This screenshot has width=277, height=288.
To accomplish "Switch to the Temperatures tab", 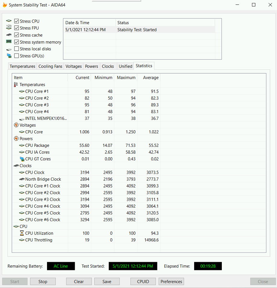I will coord(22,66).
